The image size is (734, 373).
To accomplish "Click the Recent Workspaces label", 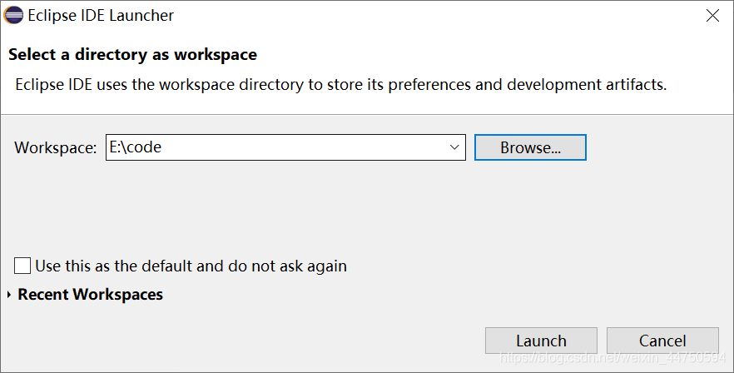I will pos(90,295).
